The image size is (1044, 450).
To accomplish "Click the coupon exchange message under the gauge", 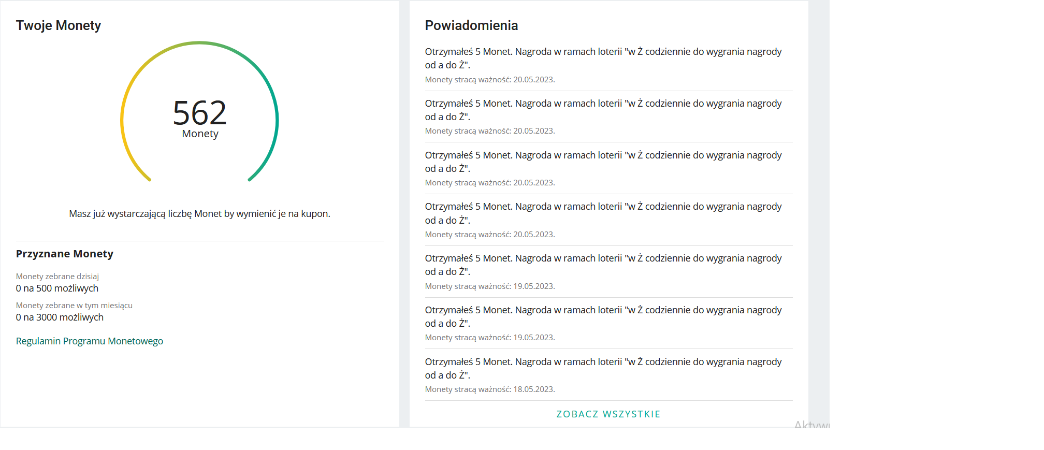I will click(x=199, y=214).
